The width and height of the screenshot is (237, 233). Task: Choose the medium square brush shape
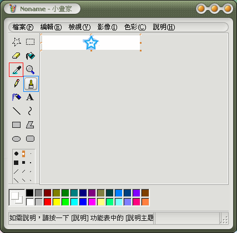pos(23,163)
